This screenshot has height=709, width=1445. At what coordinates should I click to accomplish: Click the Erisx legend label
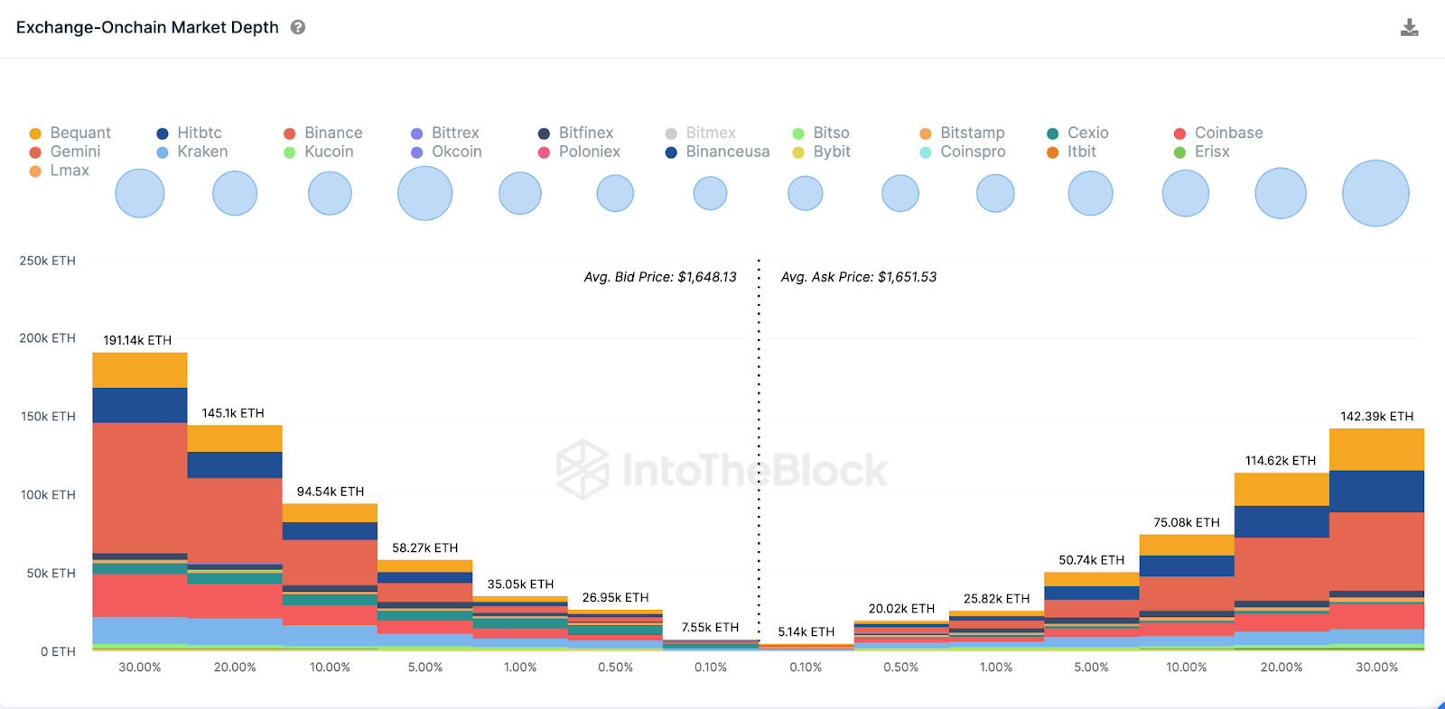tap(1211, 152)
